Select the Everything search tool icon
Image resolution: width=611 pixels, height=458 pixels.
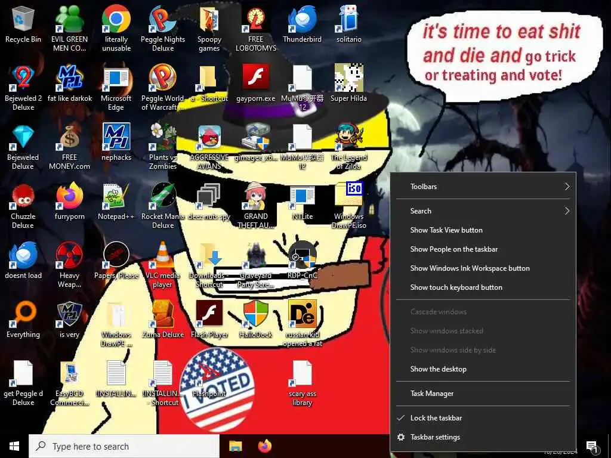23,314
